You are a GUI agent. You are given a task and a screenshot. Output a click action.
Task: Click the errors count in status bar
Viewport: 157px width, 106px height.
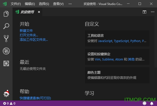click(x=6, y=104)
